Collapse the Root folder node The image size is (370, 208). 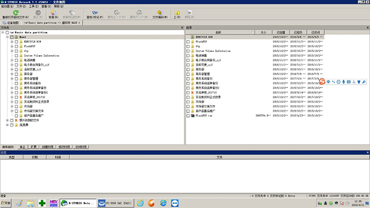coord(7,37)
